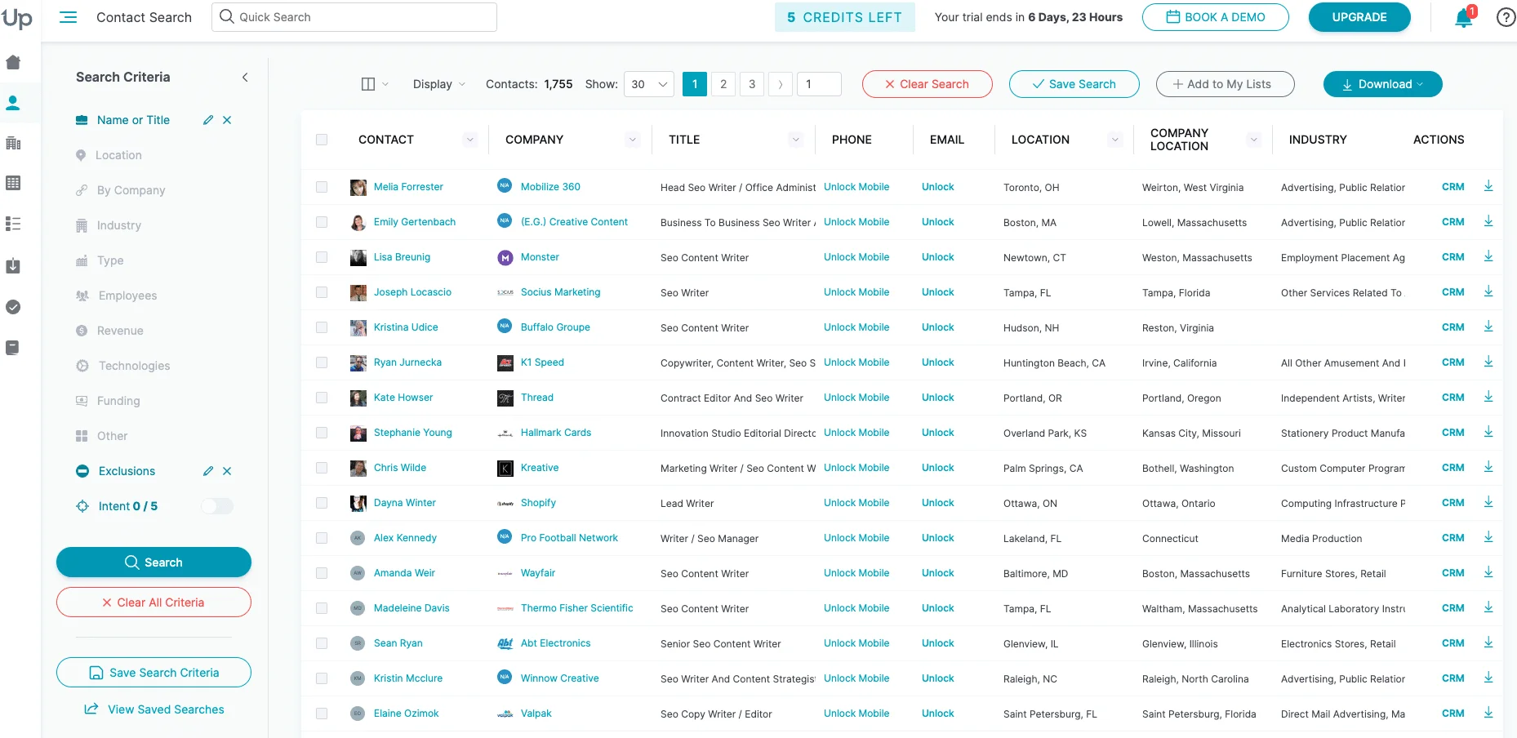Expand the Employees search filter
Image resolution: width=1517 pixels, height=738 pixels.
(127, 296)
